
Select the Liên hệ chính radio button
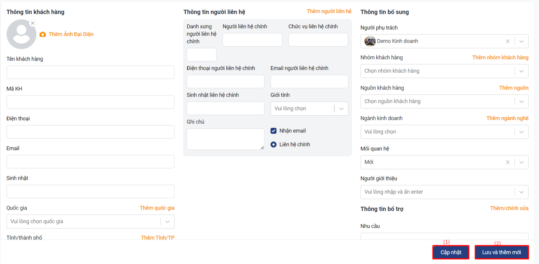point(274,145)
